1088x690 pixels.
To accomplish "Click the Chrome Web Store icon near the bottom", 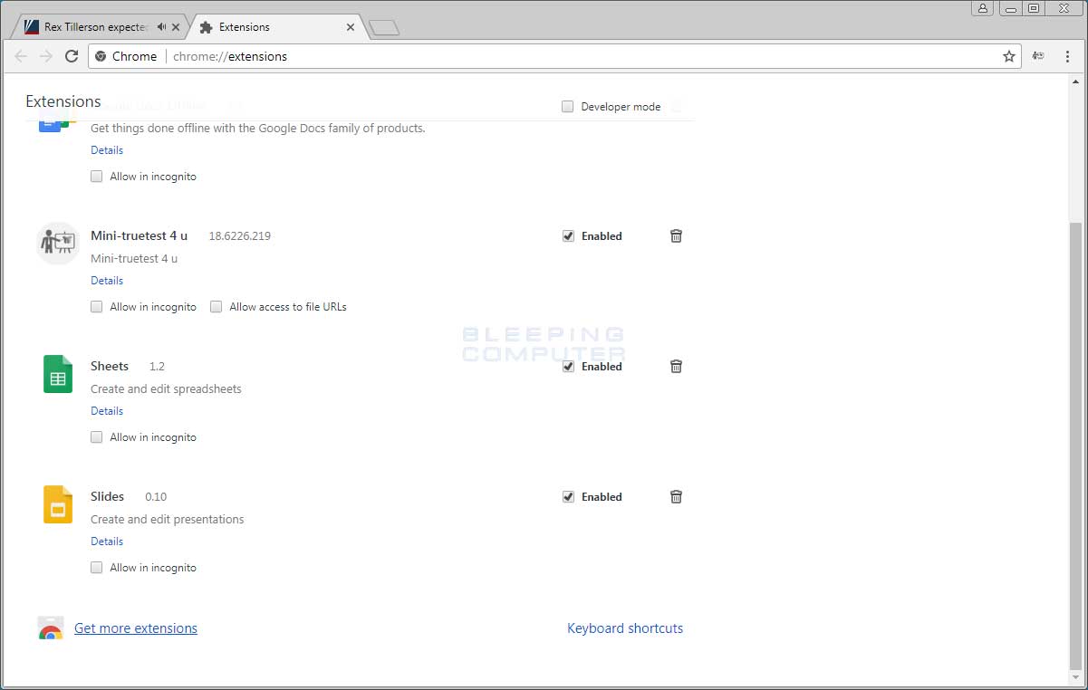I will click(x=51, y=628).
